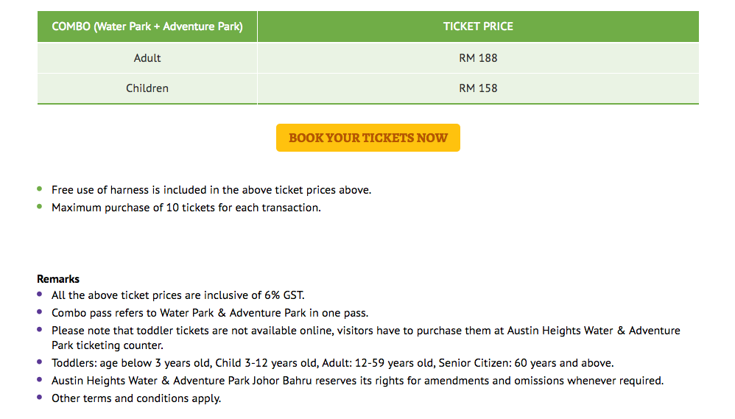Viewport: 735px width, 419px height.
Task: Click the maximum purchase of 10 tickets text
Action: pyautogui.click(x=186, y=208)
